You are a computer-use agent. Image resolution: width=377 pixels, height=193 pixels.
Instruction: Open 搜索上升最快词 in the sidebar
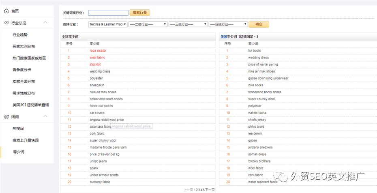pyautogui.click(x=26, y=140)
